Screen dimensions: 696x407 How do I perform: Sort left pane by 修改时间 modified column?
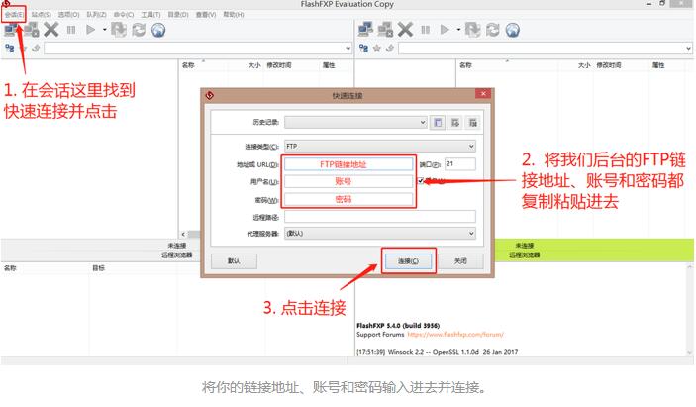(x=279, y=65)
